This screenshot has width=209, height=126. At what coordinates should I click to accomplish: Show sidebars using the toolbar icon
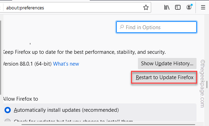178,8
